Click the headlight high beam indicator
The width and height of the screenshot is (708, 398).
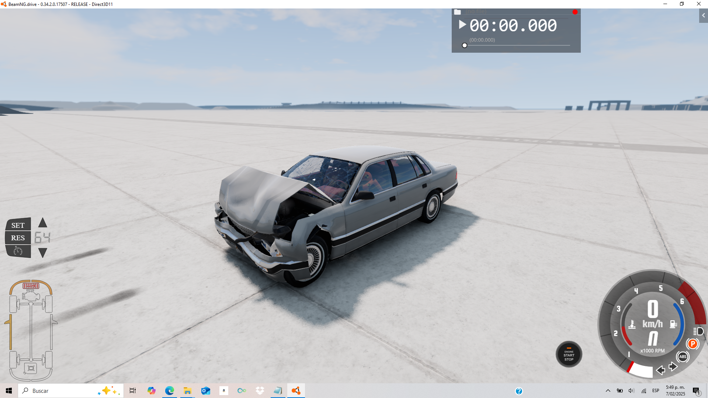[x=698, y=331]
